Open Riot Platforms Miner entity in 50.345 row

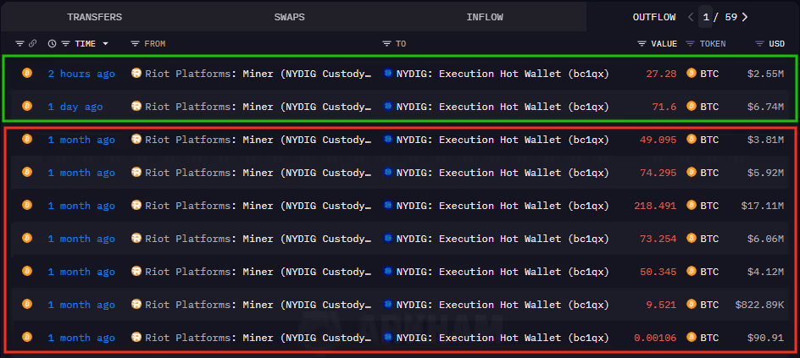pos(258,272)
